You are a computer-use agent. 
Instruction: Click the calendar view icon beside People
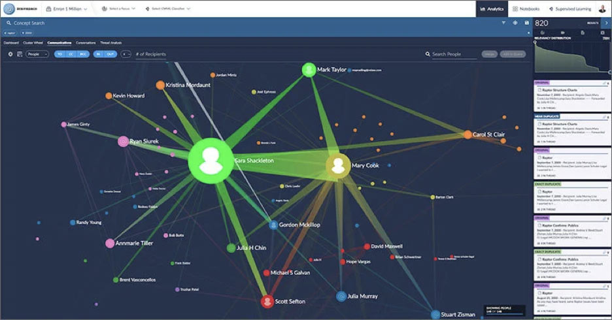coord(20,54)
